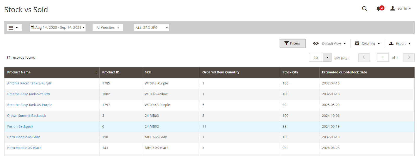Click the Filters button
Screen dimensions: 417x156
coord(292,43)
